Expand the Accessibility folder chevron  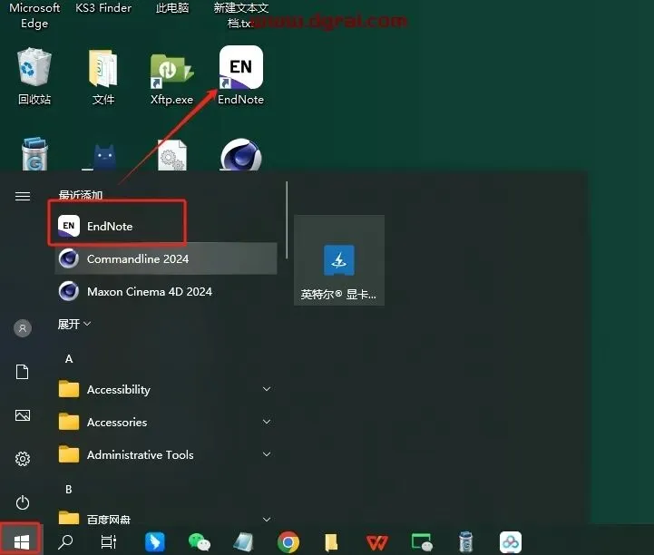(x=267, y=389)
